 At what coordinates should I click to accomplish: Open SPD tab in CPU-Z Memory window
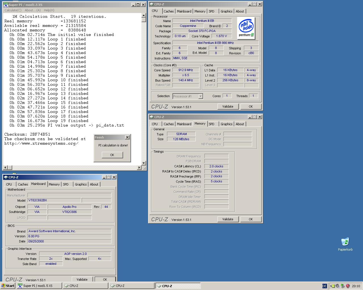[212, 124]
